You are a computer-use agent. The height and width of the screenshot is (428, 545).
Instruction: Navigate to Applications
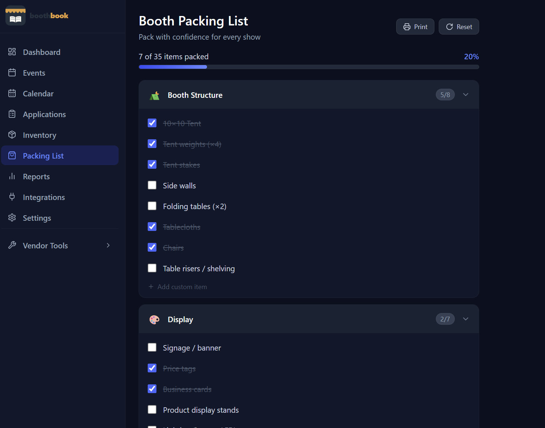[60, 114]
